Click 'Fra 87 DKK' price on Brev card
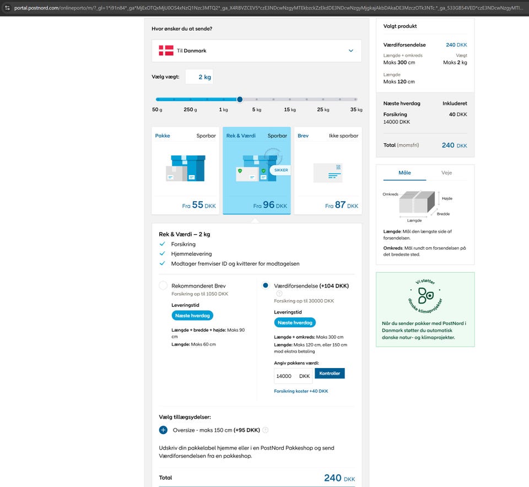 [x=342, y=205]
